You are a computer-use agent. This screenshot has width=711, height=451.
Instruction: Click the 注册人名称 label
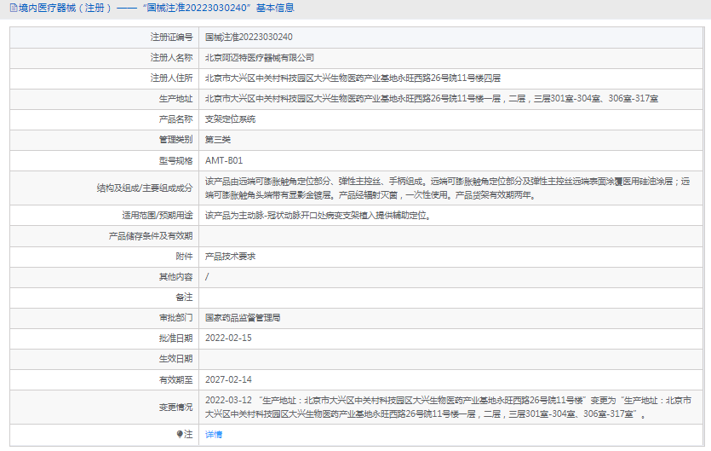[171, 58]
